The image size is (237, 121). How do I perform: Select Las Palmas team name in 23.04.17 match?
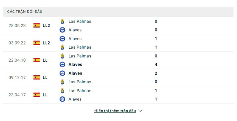pyautogui.click(x=80, y=90)
